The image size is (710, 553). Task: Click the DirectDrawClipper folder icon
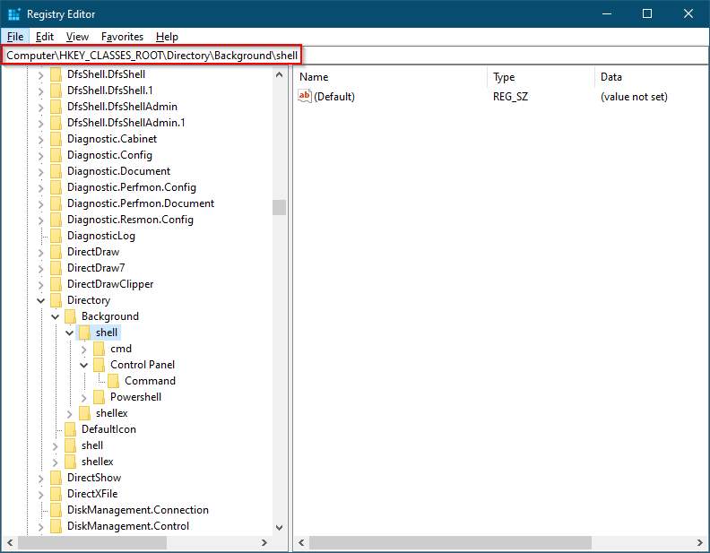tap(56, 284)
